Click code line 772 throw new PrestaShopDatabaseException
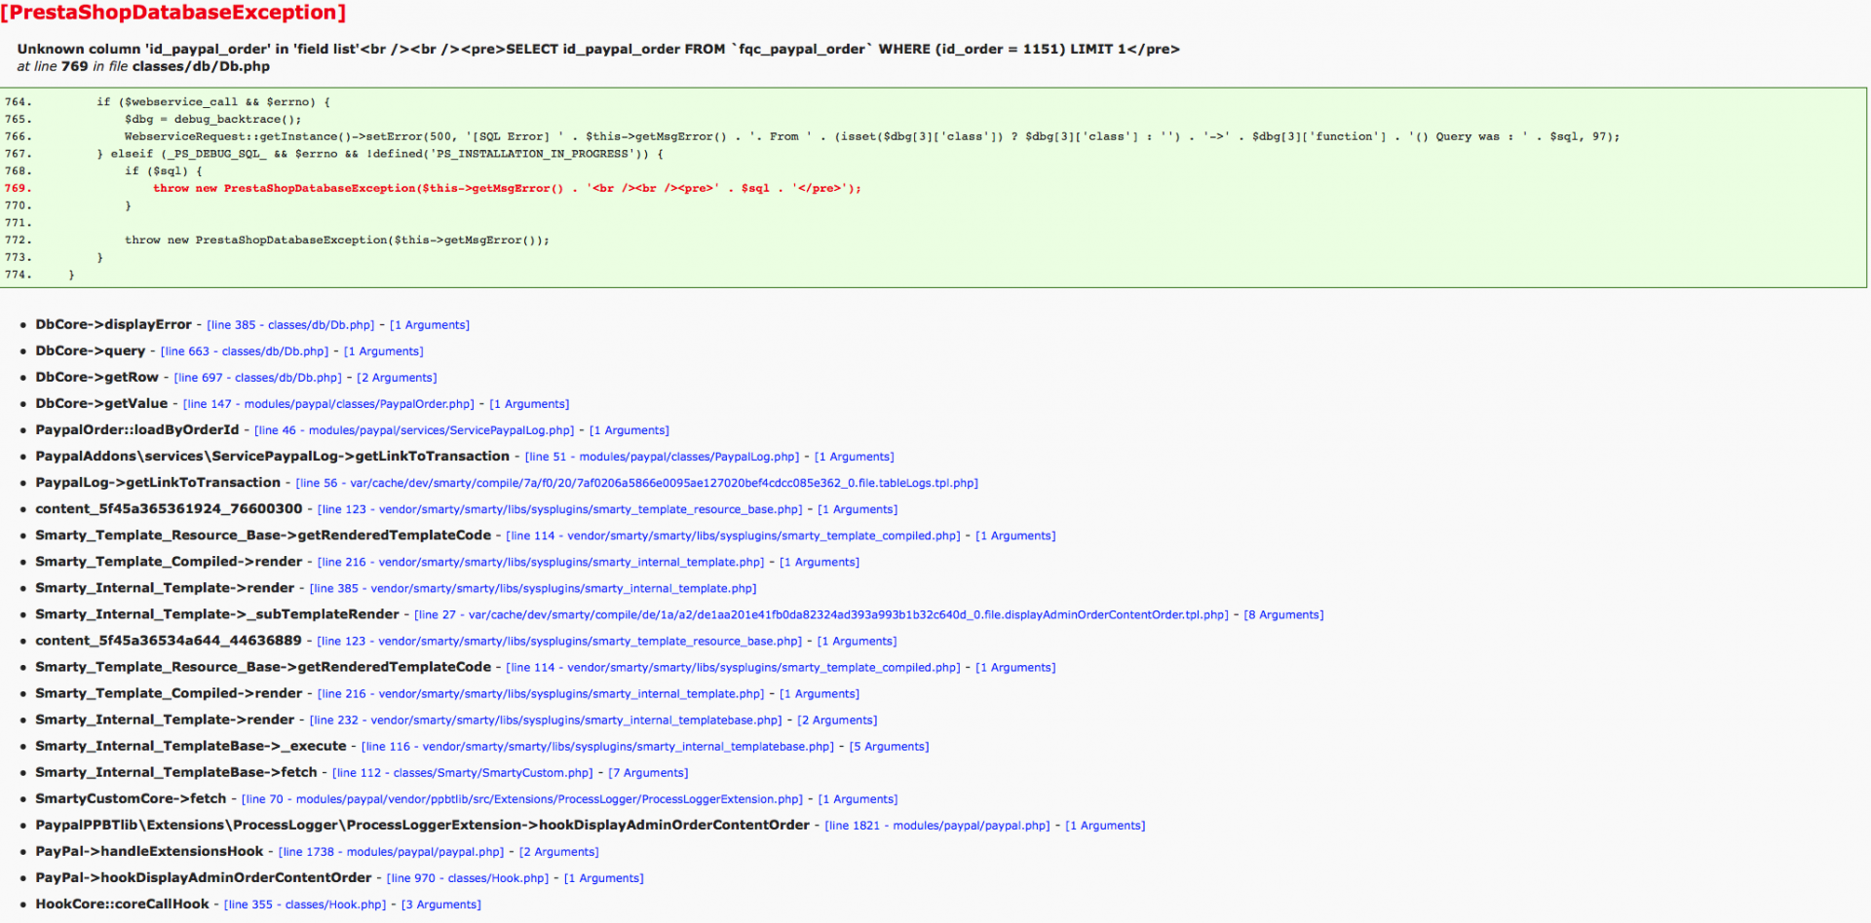This screenshot has height=923, width=1871. pyautogui.click(x=337, y=240)
